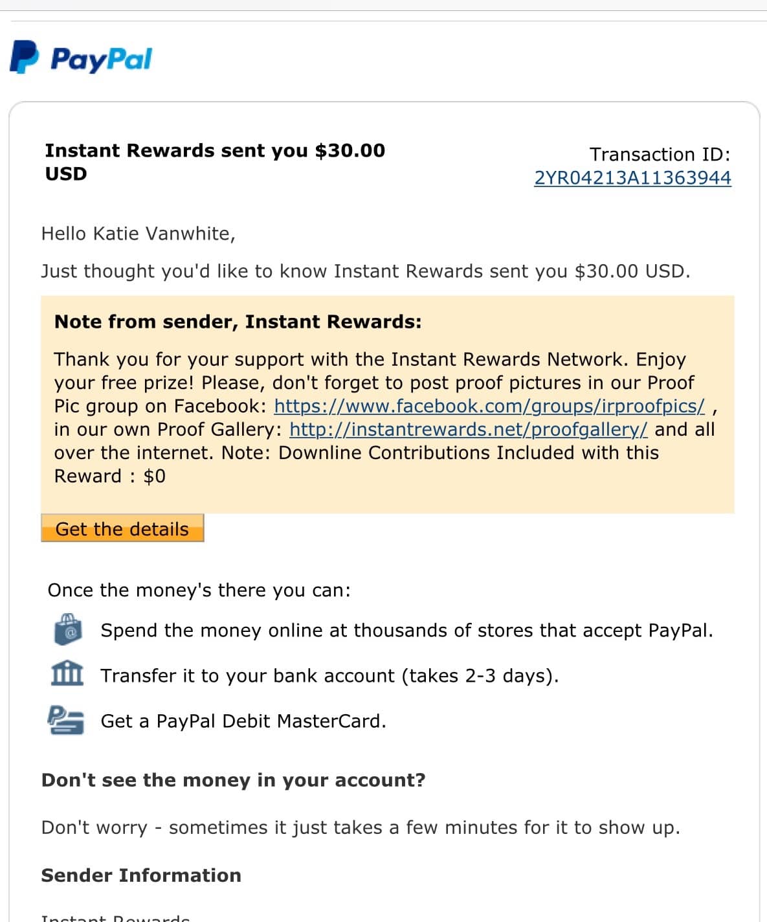
Task: Click the Spend the money online text
Action: coord(406,631)
